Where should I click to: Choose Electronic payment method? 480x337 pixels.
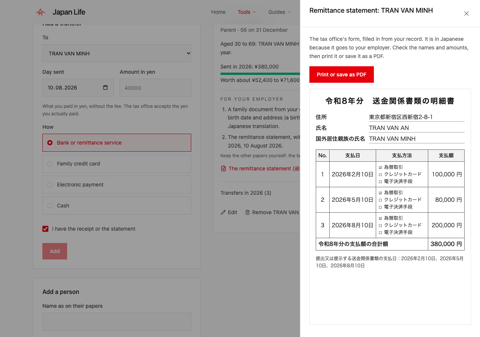pyautogui.click(x=117, y=185)
